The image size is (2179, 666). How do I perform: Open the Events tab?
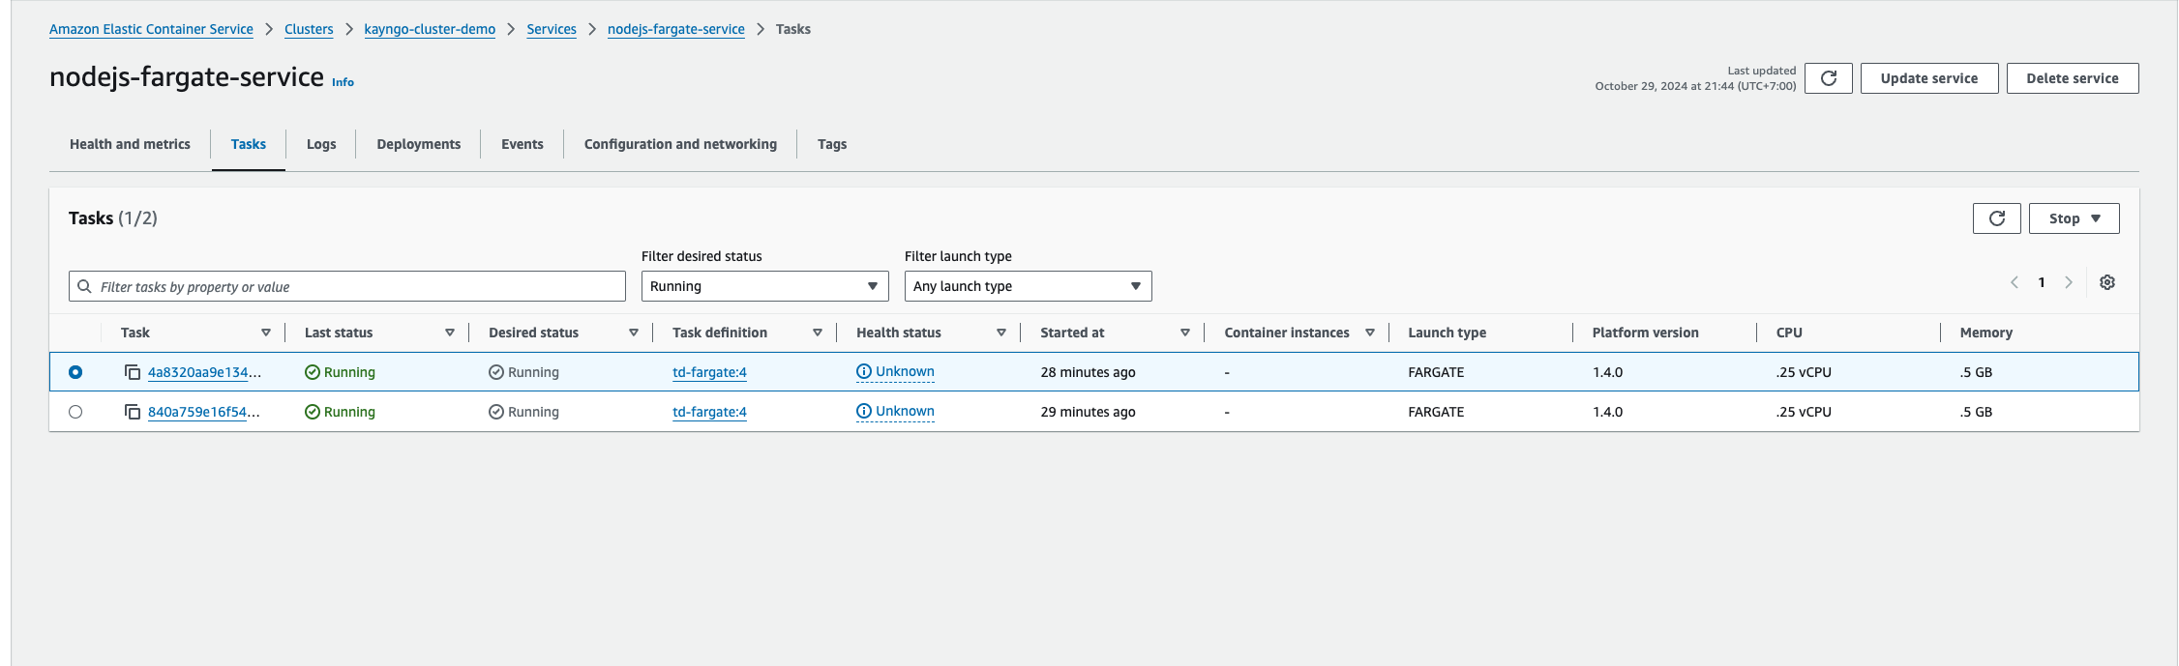pyautogui.click(x=522, y=144)
